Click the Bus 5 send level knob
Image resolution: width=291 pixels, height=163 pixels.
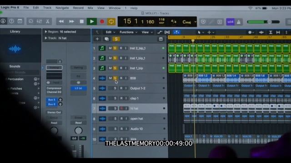60,100
